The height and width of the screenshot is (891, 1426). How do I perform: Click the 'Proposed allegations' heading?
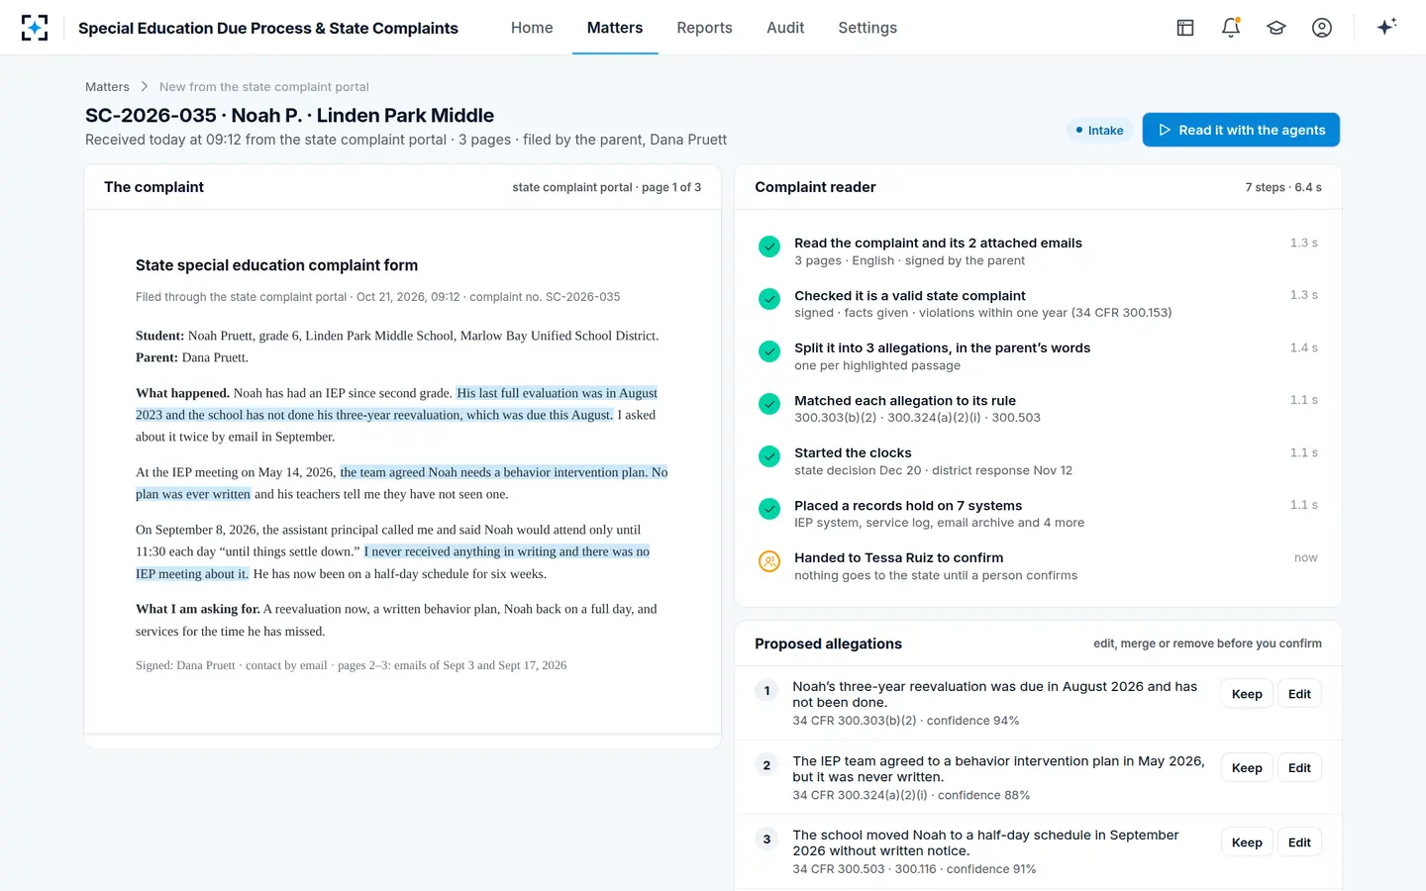tap(828, 643)
